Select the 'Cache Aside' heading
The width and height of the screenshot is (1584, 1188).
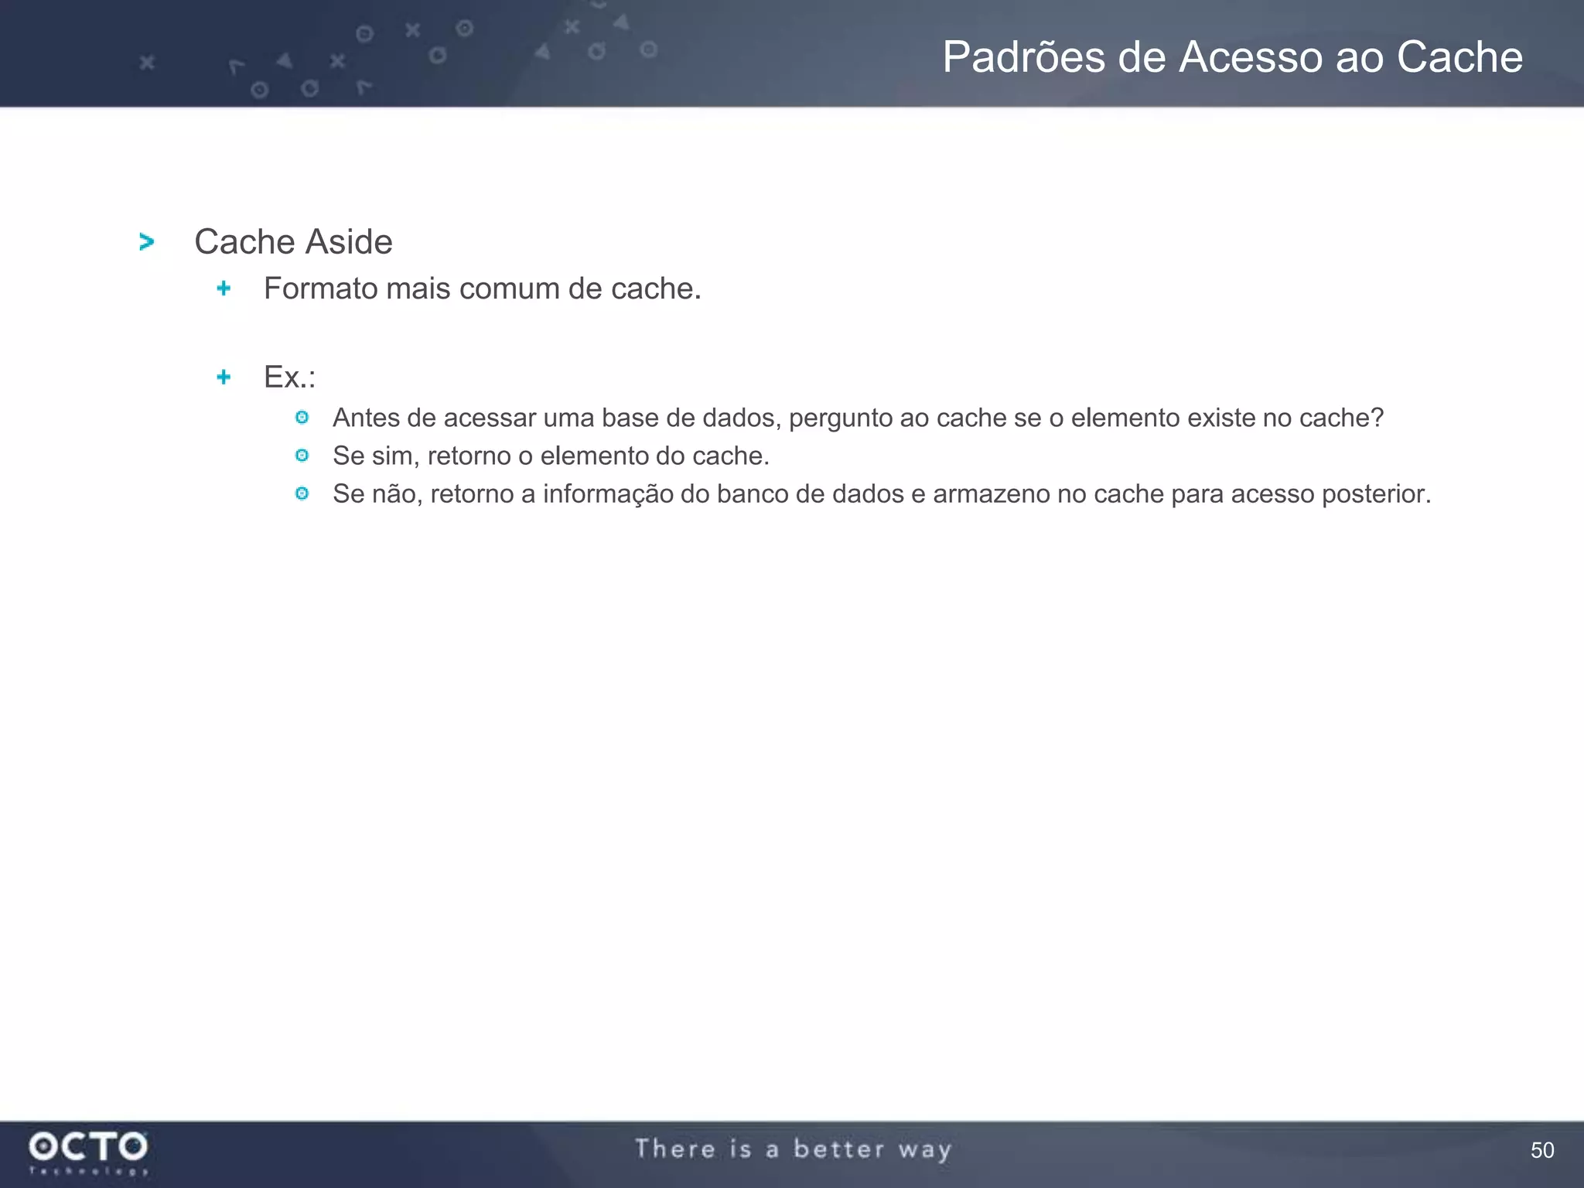click(293, 241)
